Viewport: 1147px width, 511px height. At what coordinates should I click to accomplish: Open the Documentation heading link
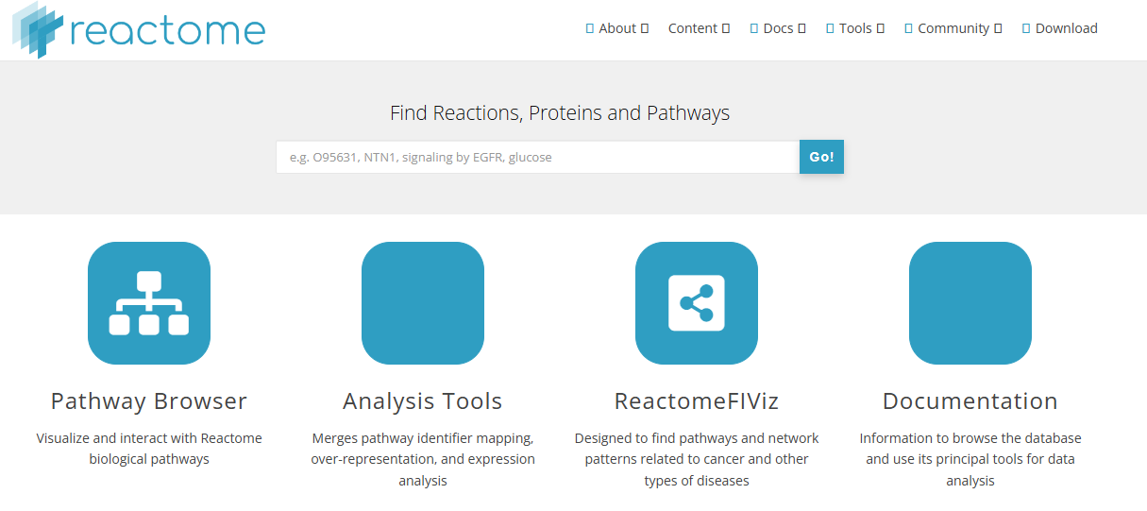[970, 401]
